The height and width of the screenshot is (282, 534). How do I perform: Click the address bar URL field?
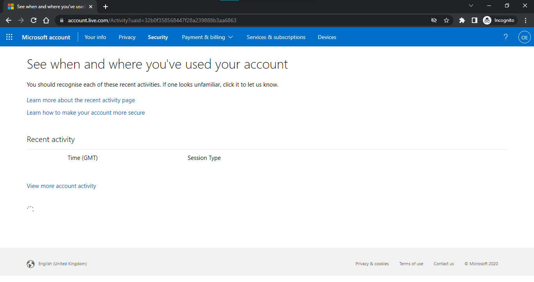click(246, 20)
